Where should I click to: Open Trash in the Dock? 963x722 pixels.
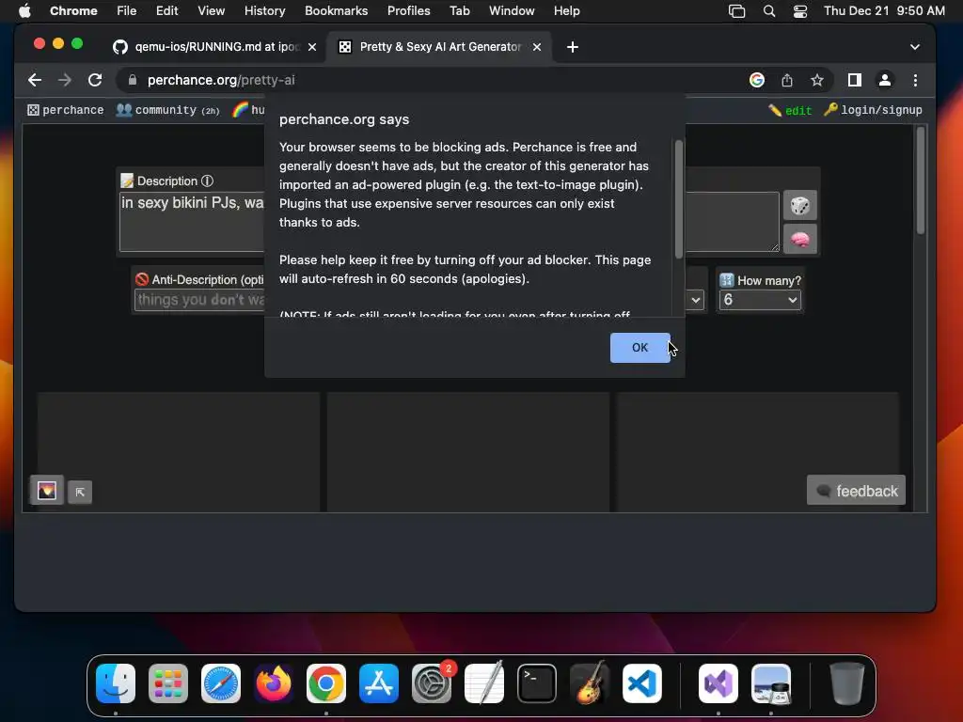(847, 683)
